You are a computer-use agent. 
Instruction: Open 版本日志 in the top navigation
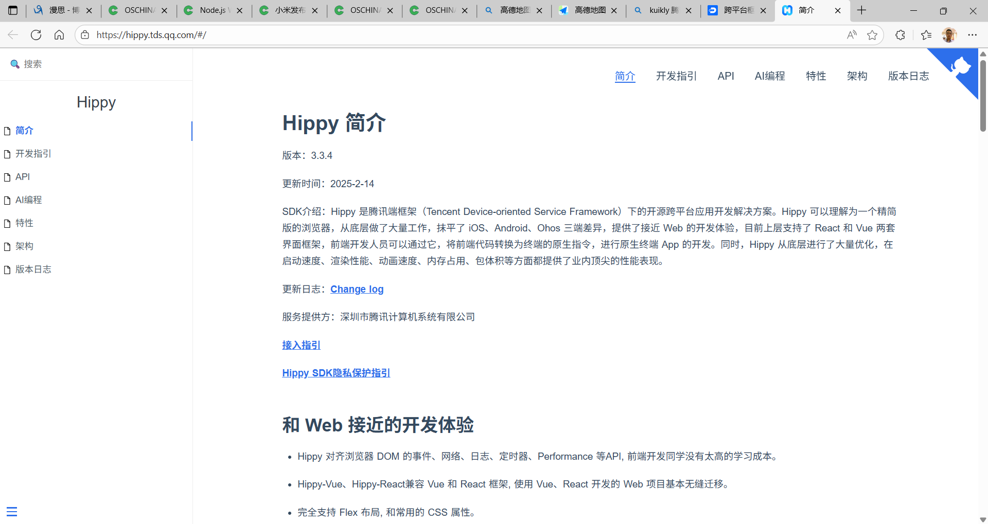coord(909,76)
